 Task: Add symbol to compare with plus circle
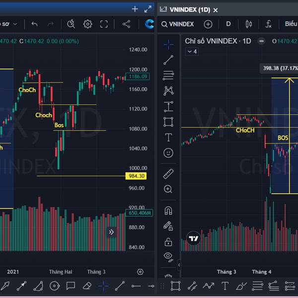(208, 24)
